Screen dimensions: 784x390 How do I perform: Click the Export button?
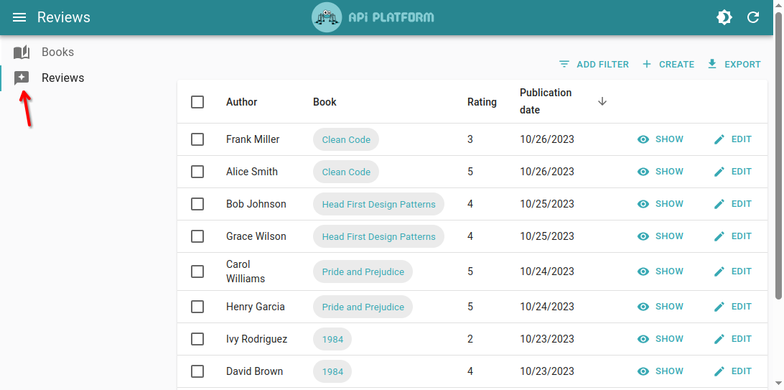click(x=734, y=65)
